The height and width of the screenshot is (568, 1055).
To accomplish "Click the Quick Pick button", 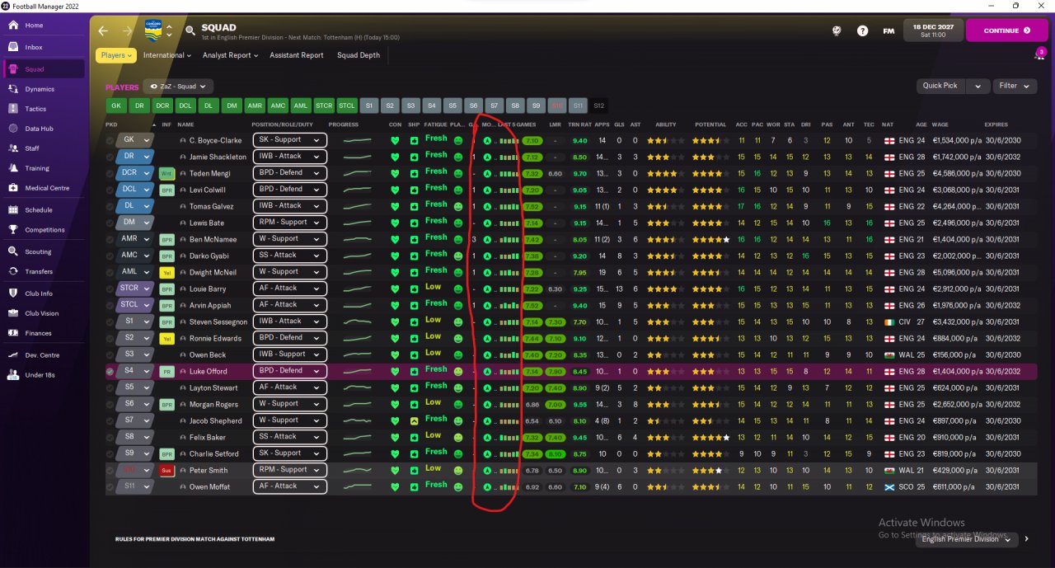I will (940, 86).
